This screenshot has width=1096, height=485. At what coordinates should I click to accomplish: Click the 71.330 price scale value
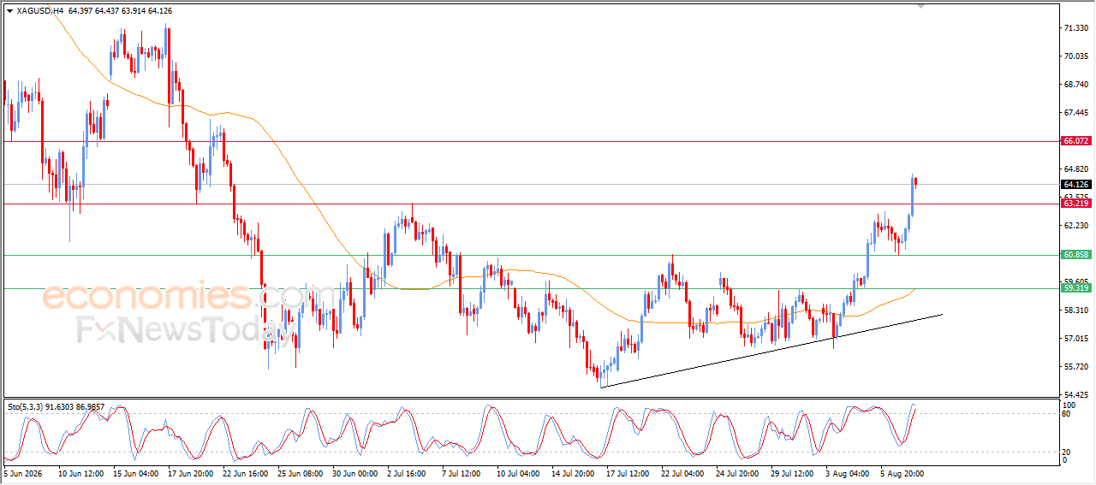[x=1075, y=28]
